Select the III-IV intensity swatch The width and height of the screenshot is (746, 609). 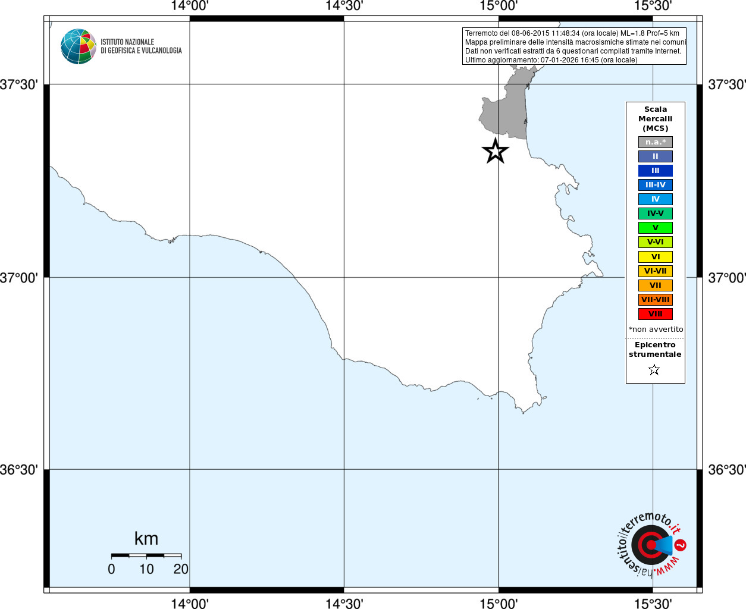tap(656, 185)
